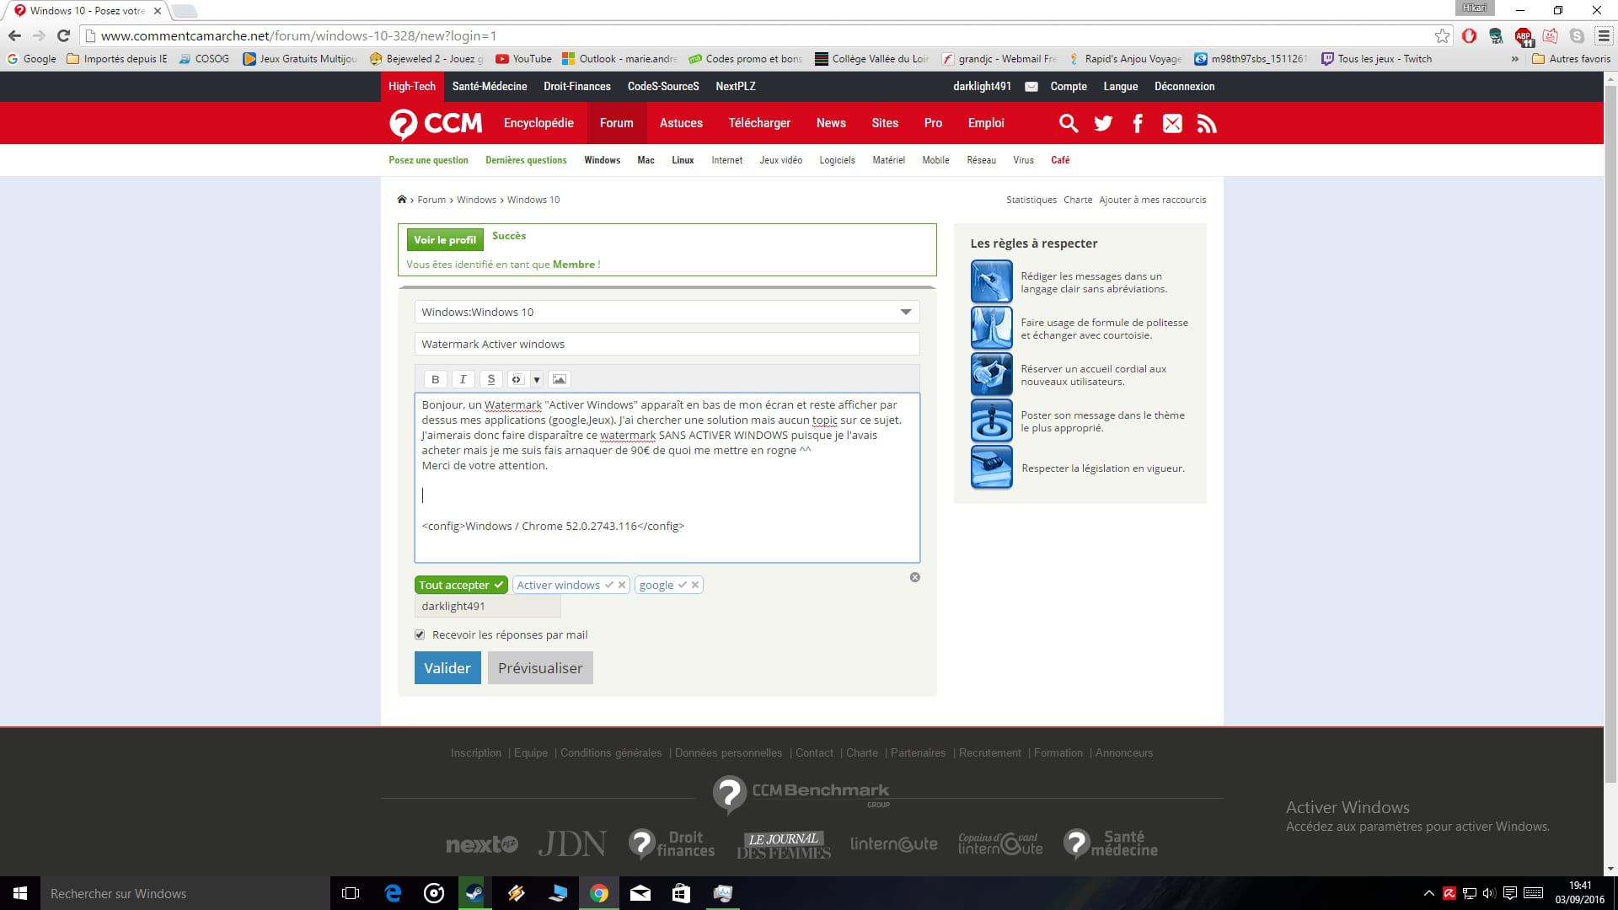Image resolution: width=1618 pixels, height=910 pixels.
Task: Click the CCM logo
Action: tap(436, 124)
